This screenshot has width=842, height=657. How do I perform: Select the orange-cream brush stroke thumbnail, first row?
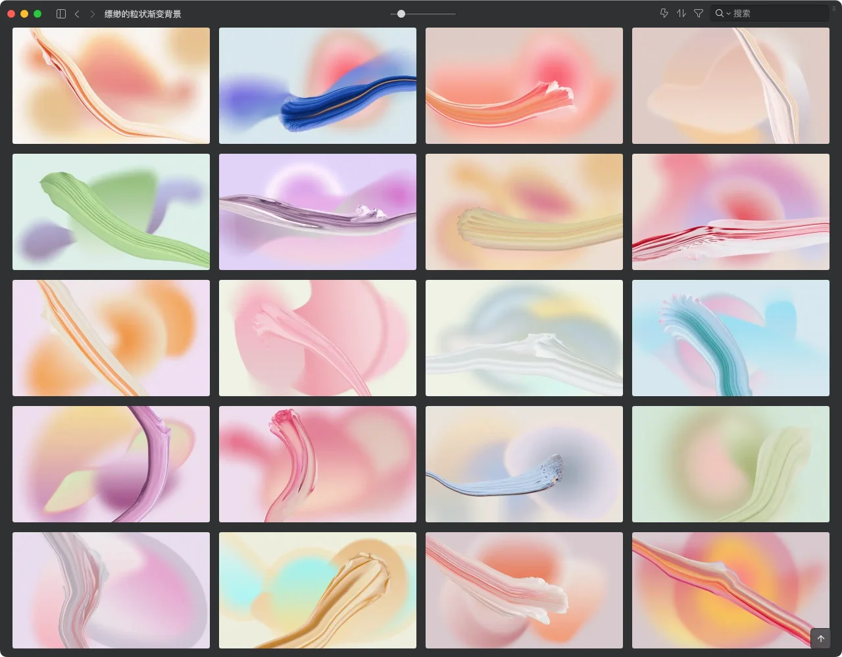point(111,85)
